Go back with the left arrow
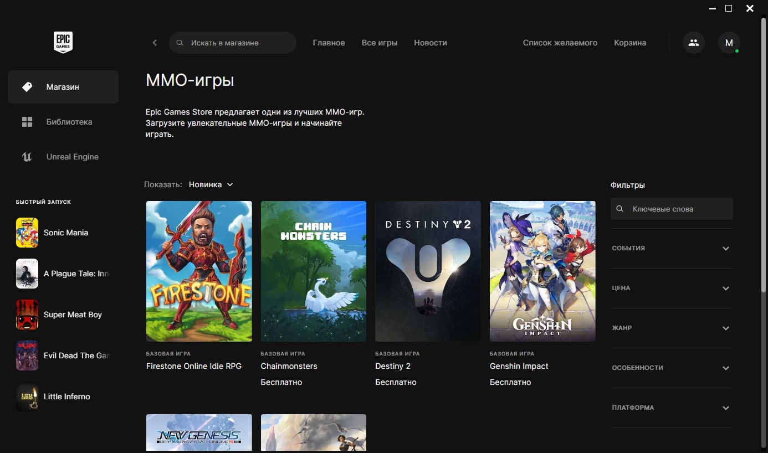This screenshot has width=768, height=453. 155,43
